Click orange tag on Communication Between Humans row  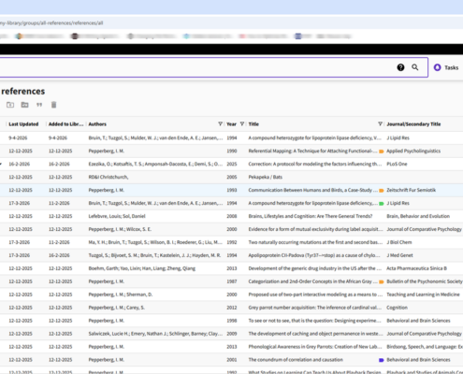pyautogui.click(x=381, y=191)
